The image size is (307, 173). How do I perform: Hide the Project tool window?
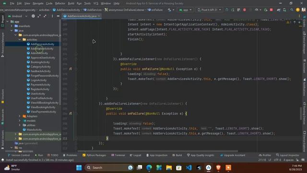(x=58, y=16)
